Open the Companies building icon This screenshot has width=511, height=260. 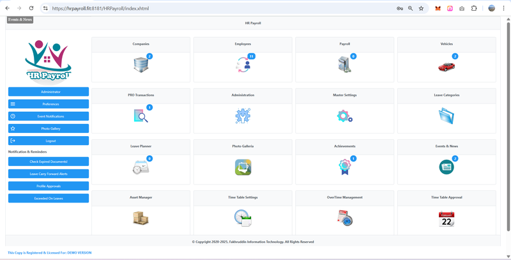point(141,65)
